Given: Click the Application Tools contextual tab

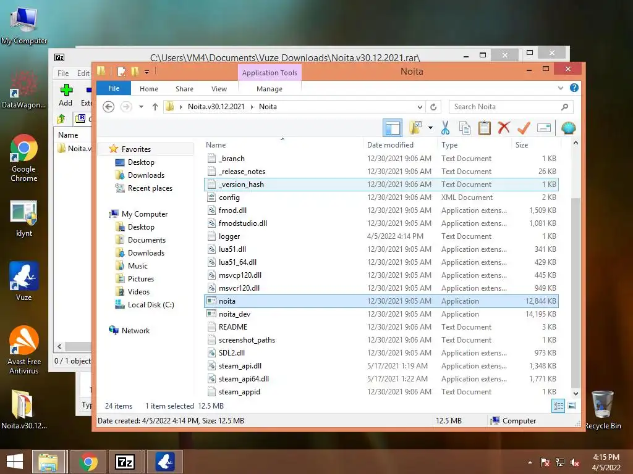Looking at the screenshot, I should pyautogui.click(x=270, y=73).
